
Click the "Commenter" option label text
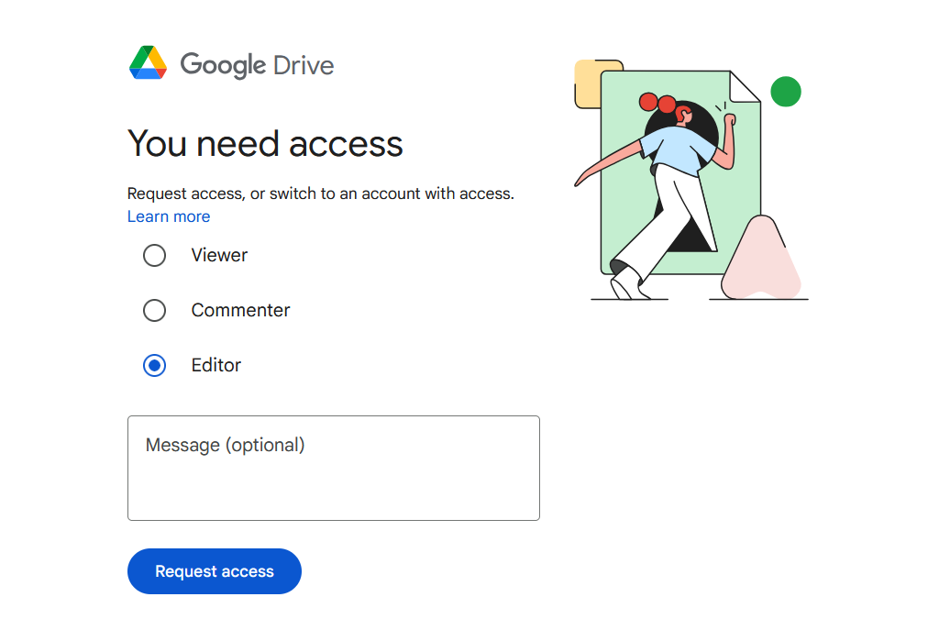(240, 310)
